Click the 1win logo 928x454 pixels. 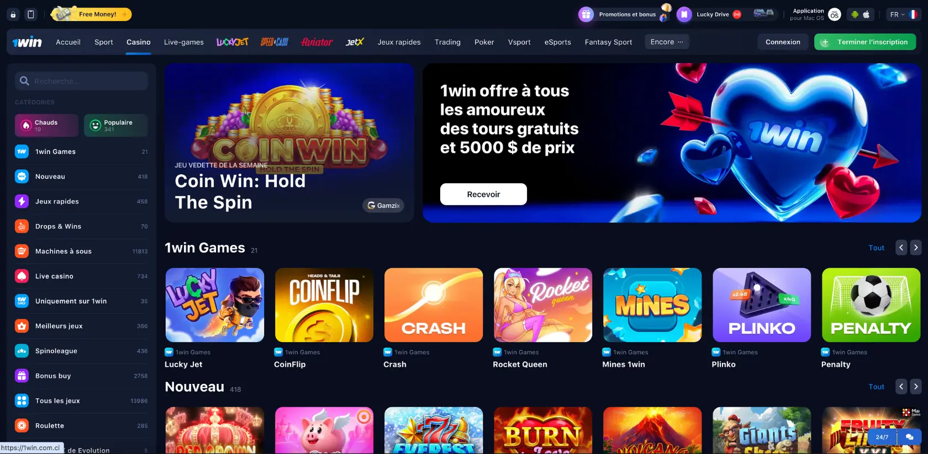click(27, 42)
